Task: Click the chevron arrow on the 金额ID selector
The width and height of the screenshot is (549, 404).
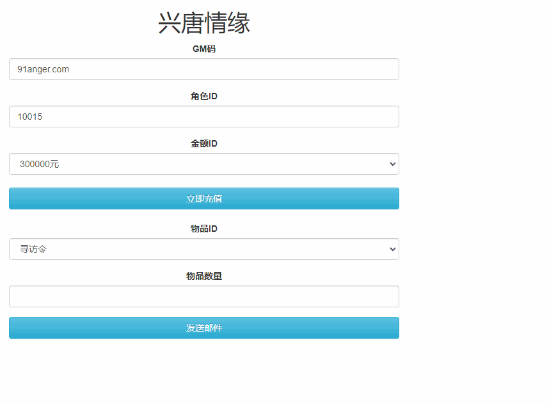Action: (392, 164)
